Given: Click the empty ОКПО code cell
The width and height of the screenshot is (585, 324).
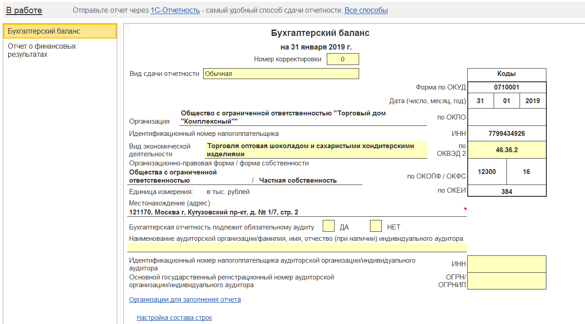Looking at the screenshot, I should click(506, 117).
